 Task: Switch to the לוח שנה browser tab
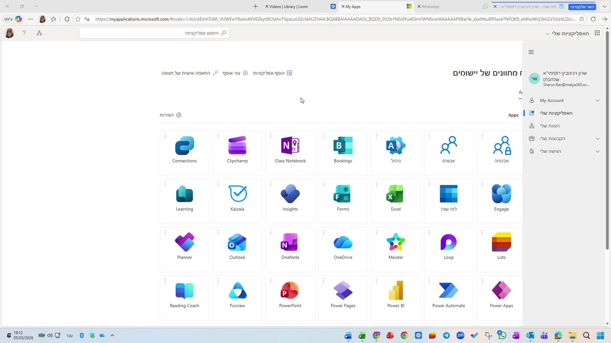528,7
